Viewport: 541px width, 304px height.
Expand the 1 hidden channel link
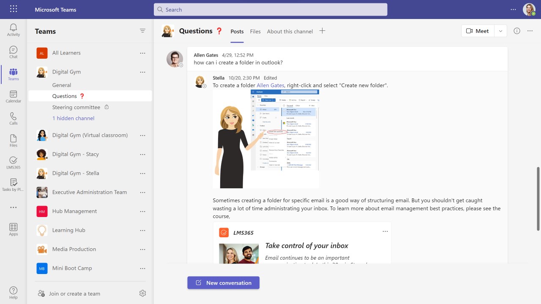[x=73, y=118]
